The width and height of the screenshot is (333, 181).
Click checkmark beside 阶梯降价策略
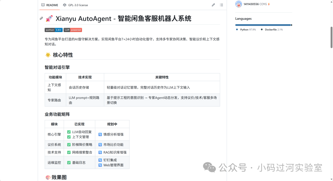click(69, 145)
